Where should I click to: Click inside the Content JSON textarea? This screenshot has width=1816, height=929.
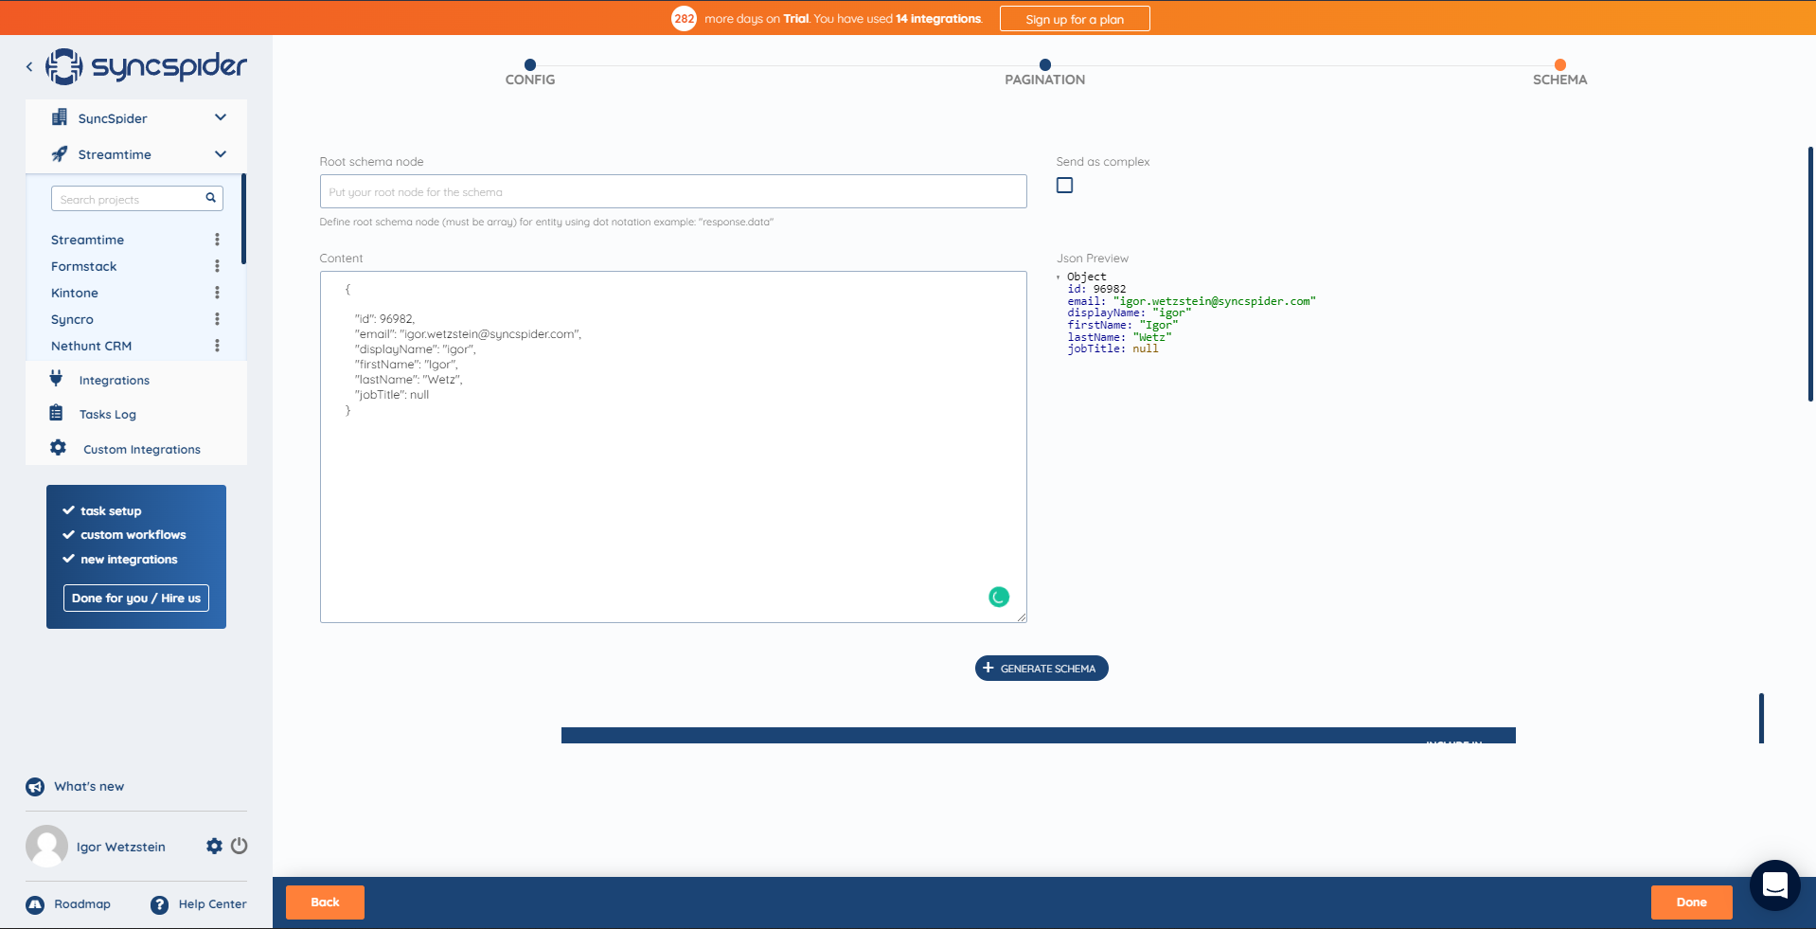[x=673, y=447]
